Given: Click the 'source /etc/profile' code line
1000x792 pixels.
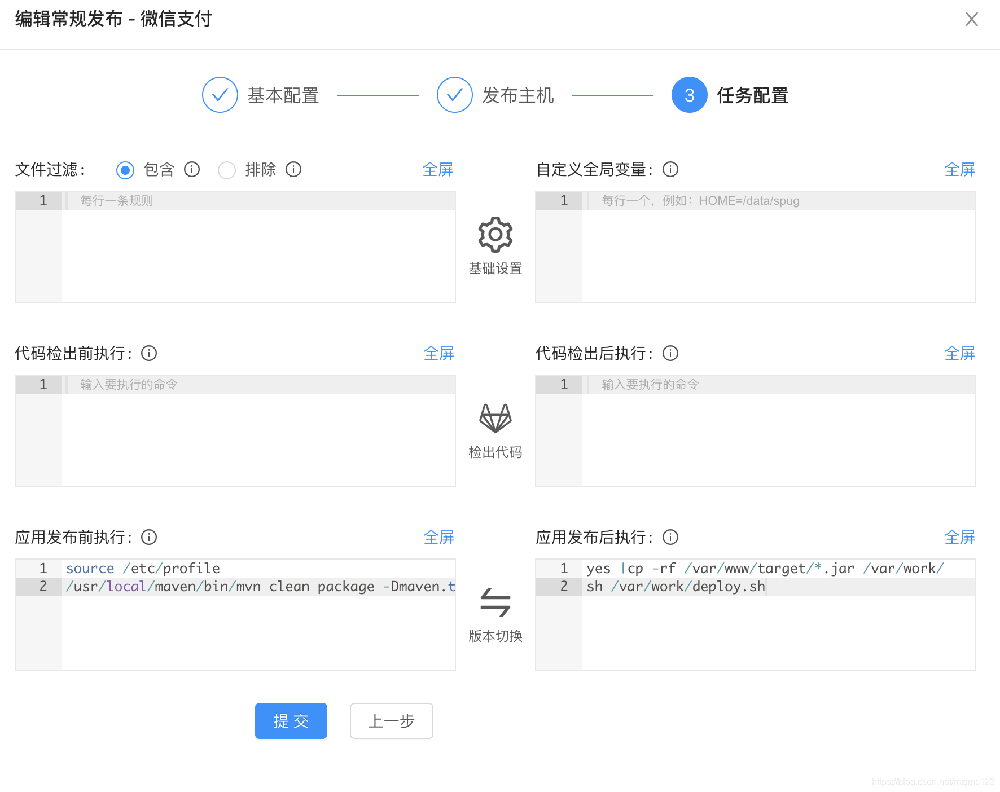Looking at the screenshot, I should pyautogui.click(x=143, y=569).
